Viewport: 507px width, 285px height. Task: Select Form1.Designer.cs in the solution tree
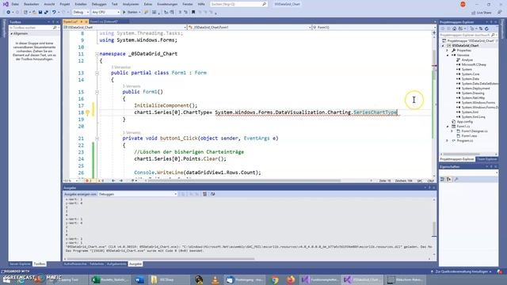[x=475, y=131]
